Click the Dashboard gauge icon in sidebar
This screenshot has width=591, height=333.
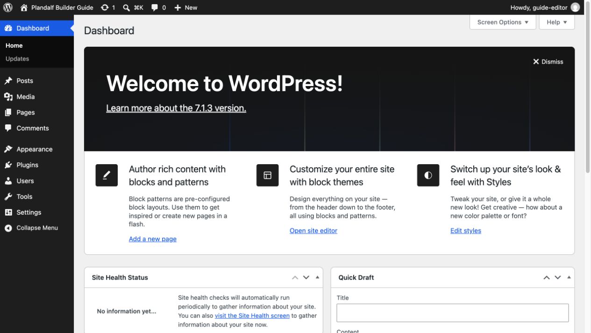8,28
